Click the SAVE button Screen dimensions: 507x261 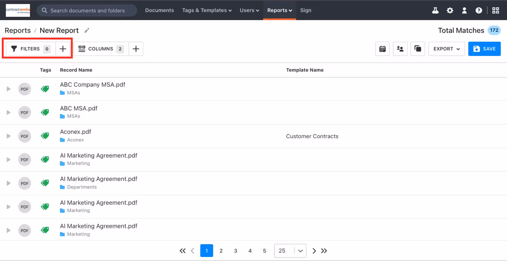coord(484,48)
